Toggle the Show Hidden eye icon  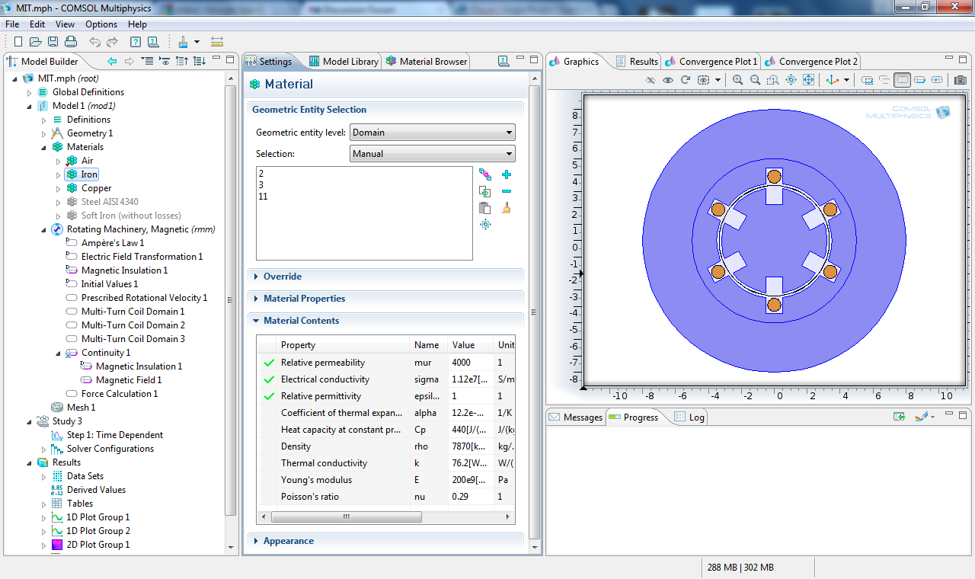[x=668, y=80]
